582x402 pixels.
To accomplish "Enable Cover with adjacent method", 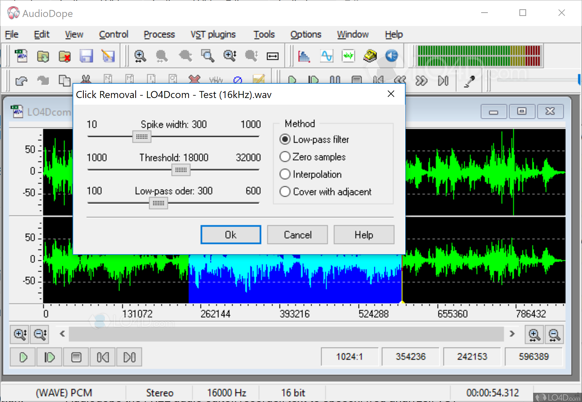I will coord(285,192).
